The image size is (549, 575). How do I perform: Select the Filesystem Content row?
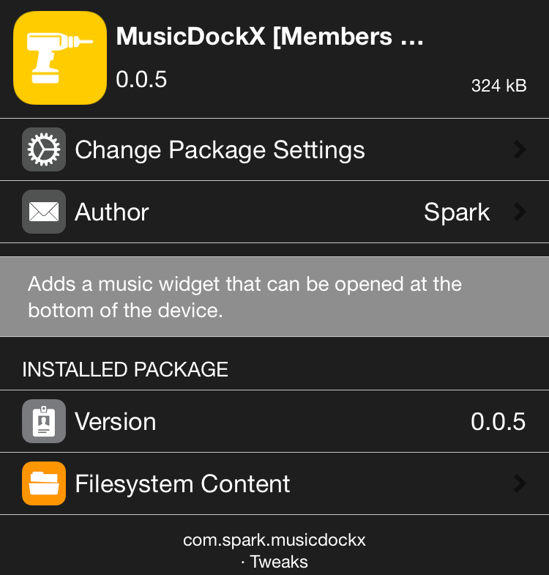pyautogui.click(x=183, y=484)
